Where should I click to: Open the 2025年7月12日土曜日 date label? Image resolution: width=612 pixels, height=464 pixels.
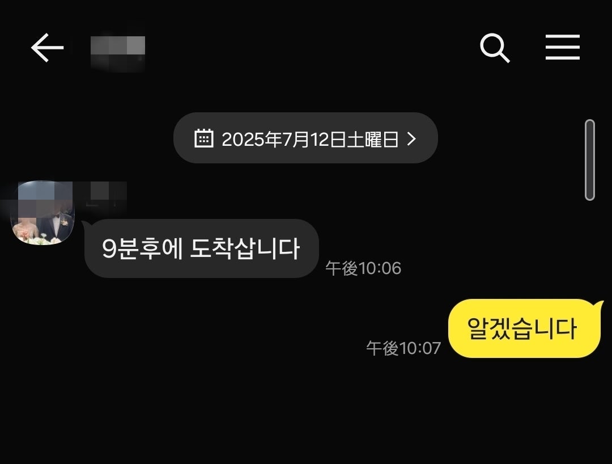(310, 139)
